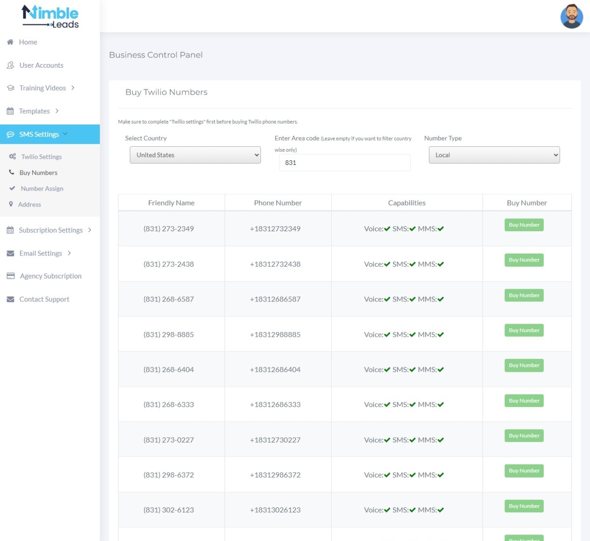Screen dimensions: 590x541
Task: Buy the number (831) 273-2349
Action: [524, 225]
